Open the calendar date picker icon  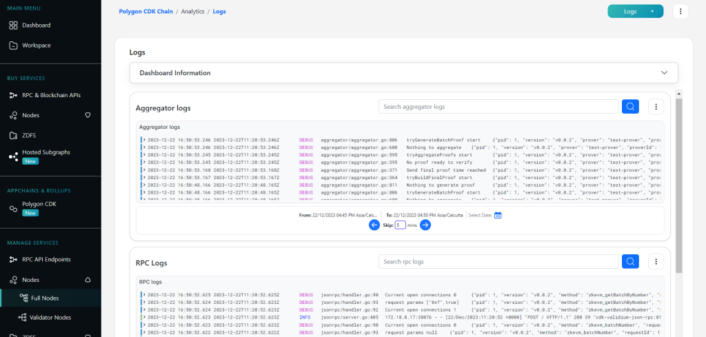coord(498,215)
